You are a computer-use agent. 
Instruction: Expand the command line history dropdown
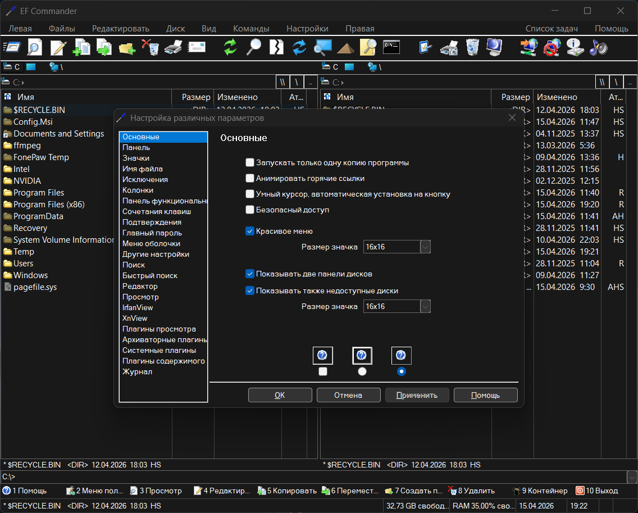pos(632,477)
